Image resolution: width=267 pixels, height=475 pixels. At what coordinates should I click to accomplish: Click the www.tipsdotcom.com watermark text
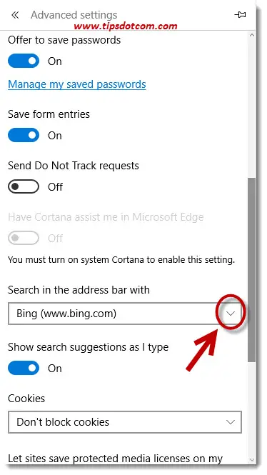[x=126, y=26]
